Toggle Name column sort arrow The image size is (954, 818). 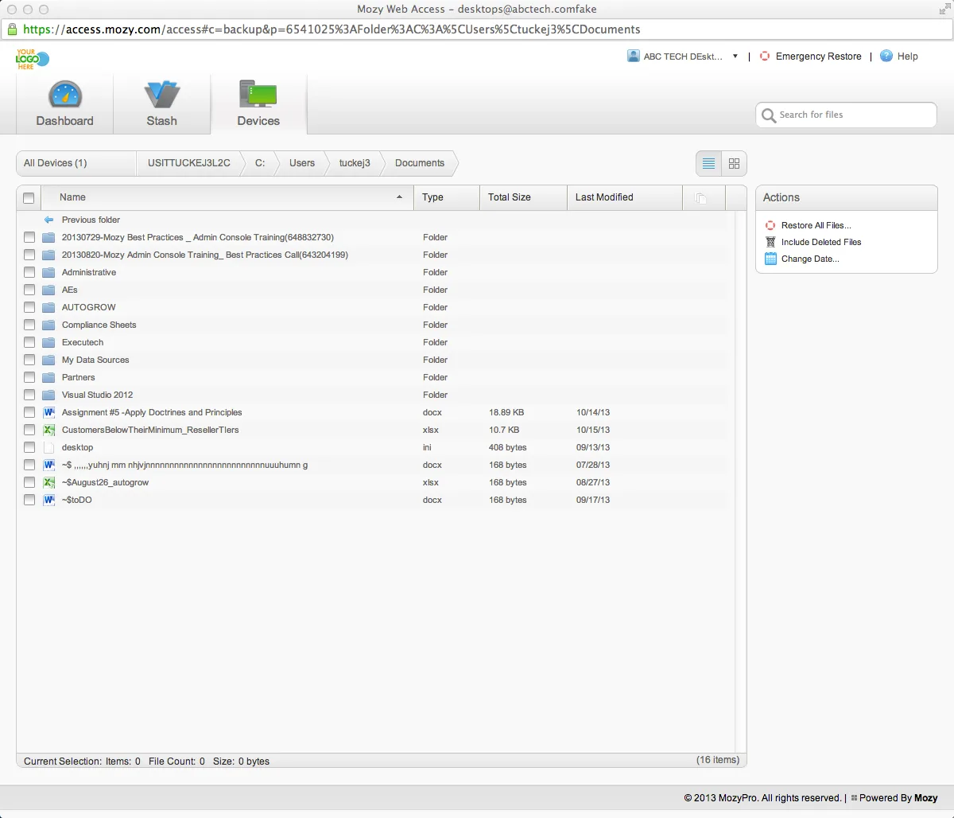tap(400, 197)
